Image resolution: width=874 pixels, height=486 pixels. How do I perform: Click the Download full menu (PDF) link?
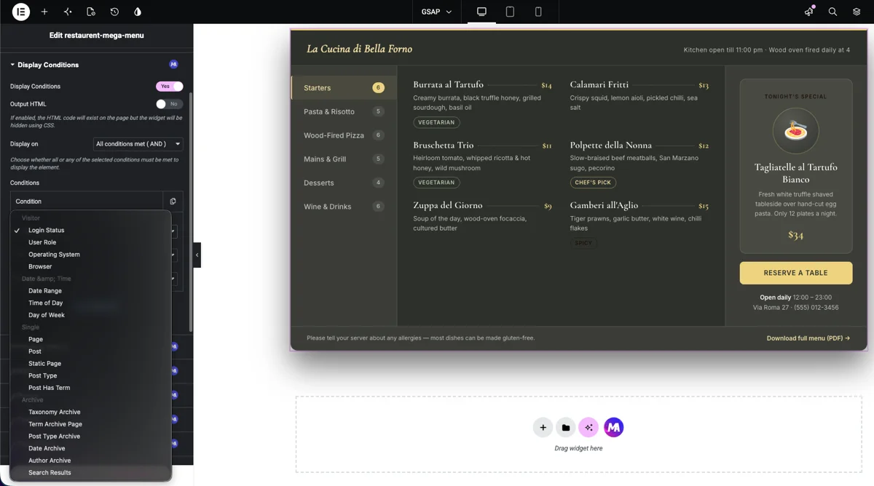click(808, 338)
